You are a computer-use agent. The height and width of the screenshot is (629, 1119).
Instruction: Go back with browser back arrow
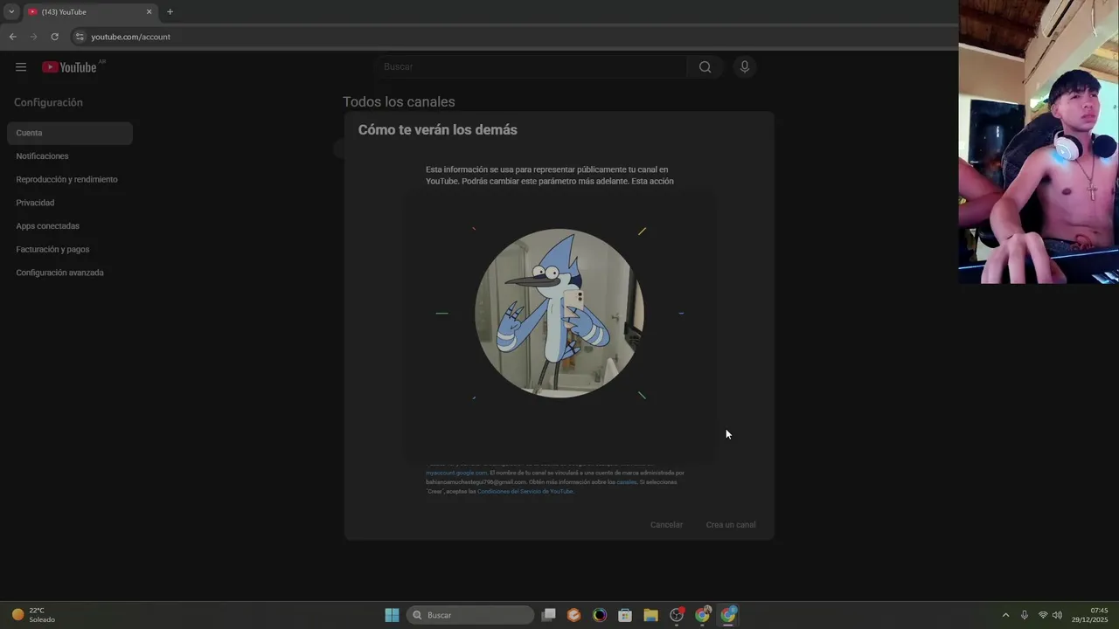point(12,37)
